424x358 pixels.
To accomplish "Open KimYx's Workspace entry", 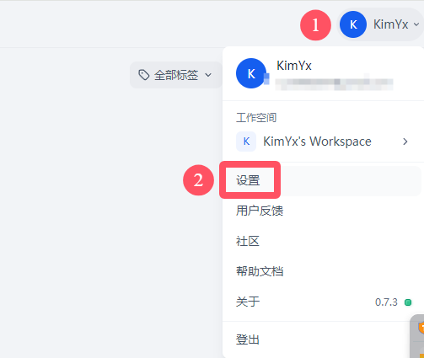I will pyautogui.click(x=323, y=142).
